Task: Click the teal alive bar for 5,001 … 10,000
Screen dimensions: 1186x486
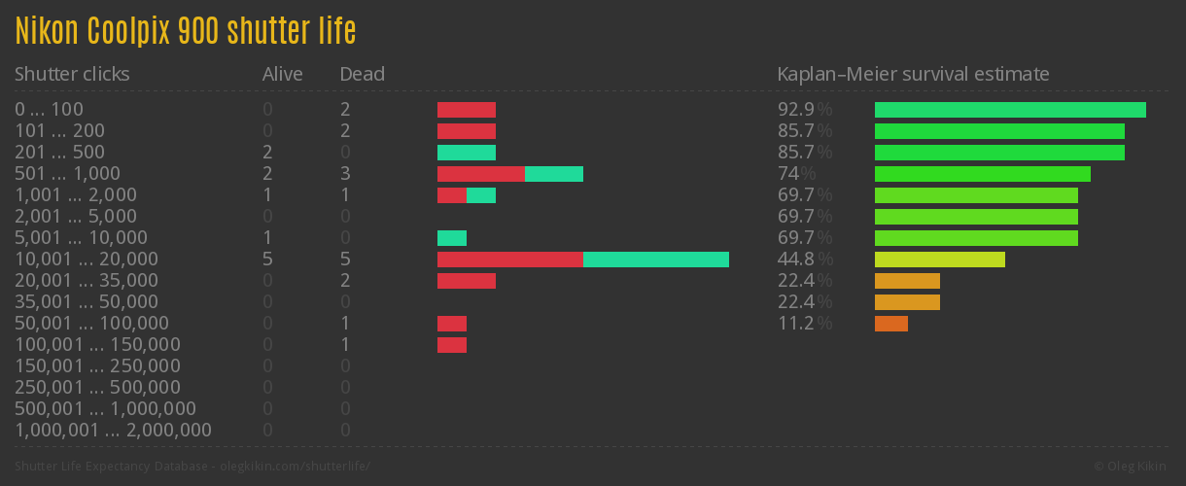Action: click(x=452, y=238)
